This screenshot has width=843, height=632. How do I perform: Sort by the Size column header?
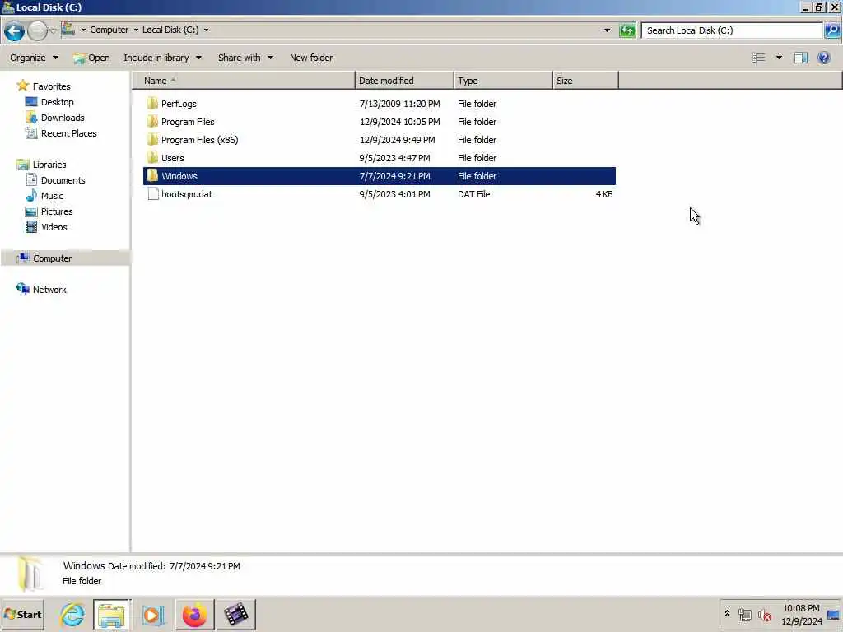point(585,81)
